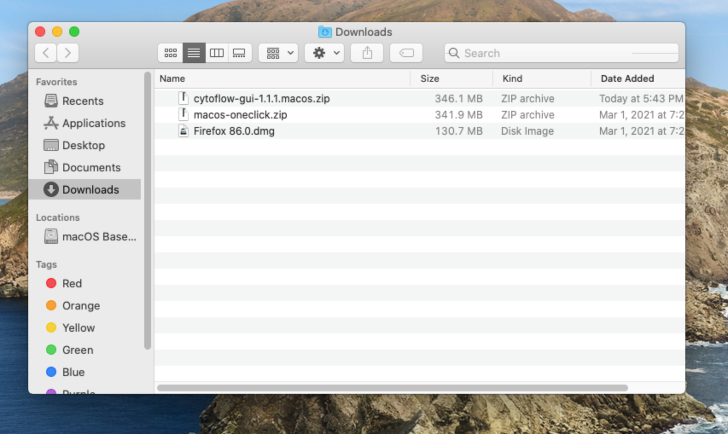
Task: Click the Downloads arrow icon
Action: 51,189
